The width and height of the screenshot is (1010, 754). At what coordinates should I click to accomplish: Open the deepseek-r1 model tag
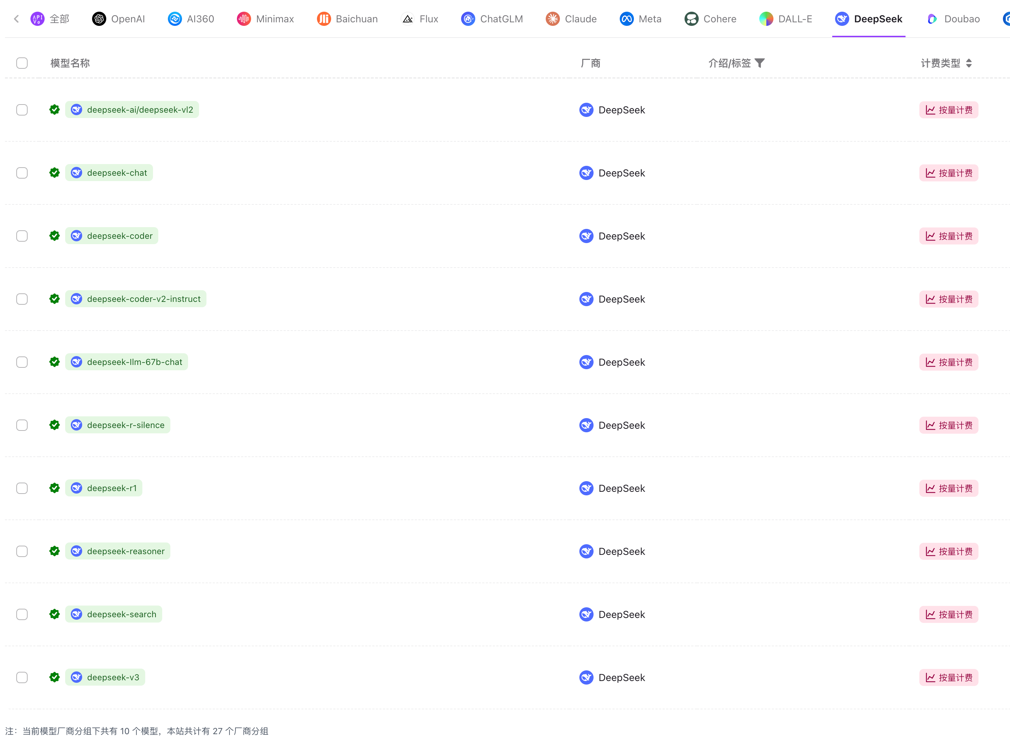coord(103,488)
